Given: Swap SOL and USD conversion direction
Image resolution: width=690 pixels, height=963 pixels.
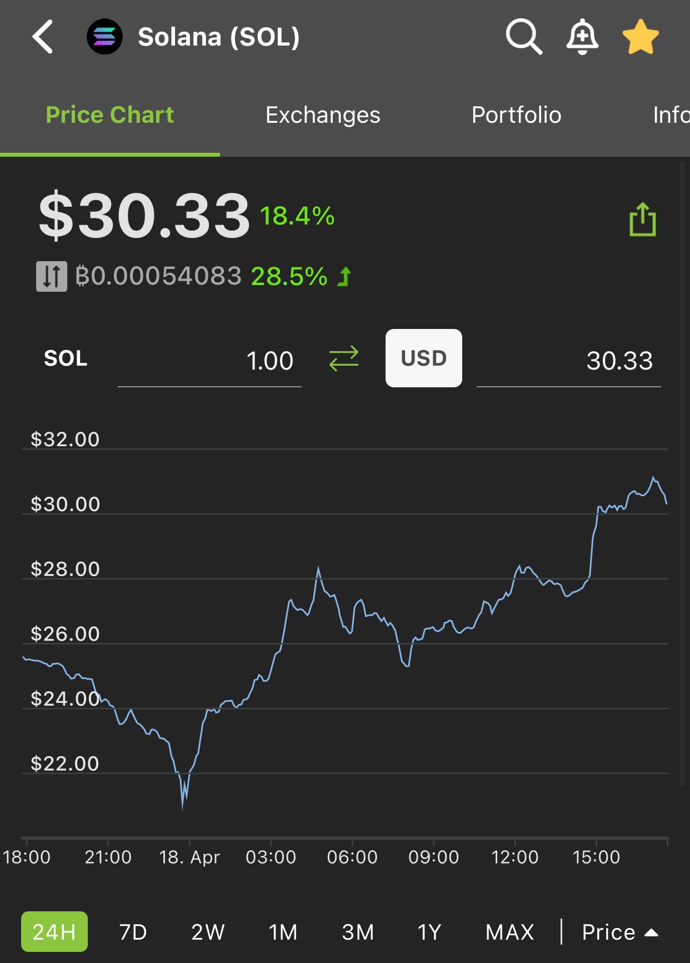Looking at the screenshot, I should tap(344, 358).
